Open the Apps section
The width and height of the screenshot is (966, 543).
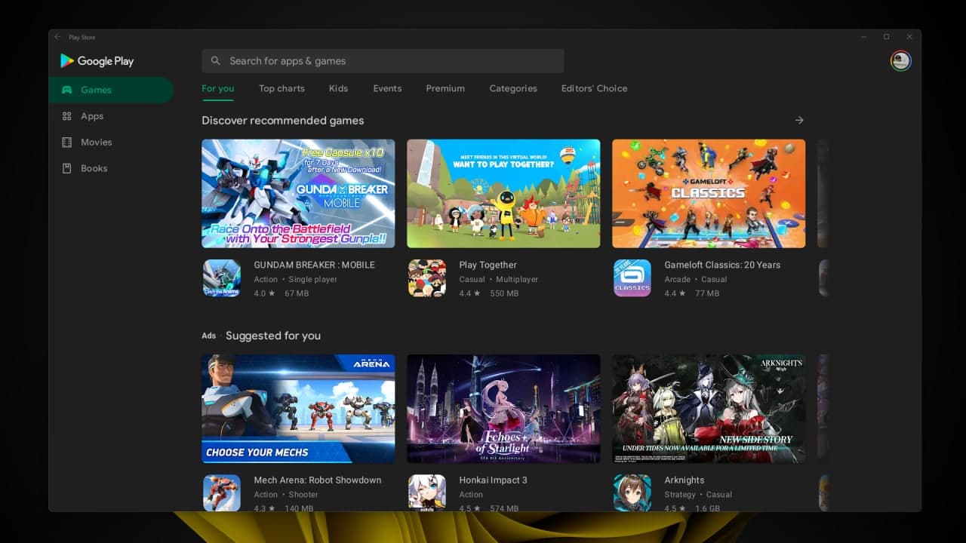pos(91,115)
